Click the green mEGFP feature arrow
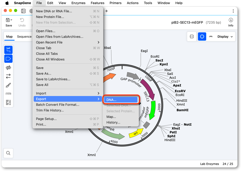The image size is (241, 171). pyautogui.click(x=153, y=110)
